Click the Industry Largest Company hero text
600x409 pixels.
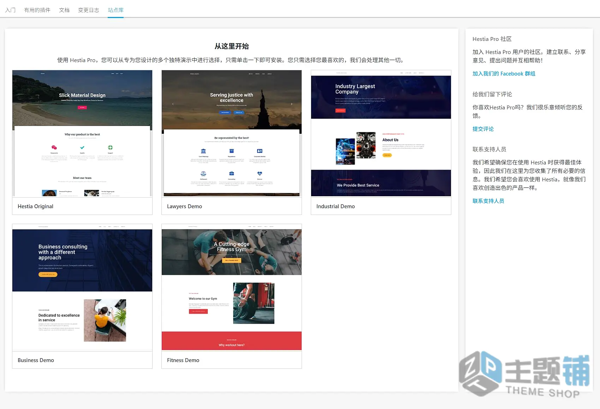tap(355, 89)
